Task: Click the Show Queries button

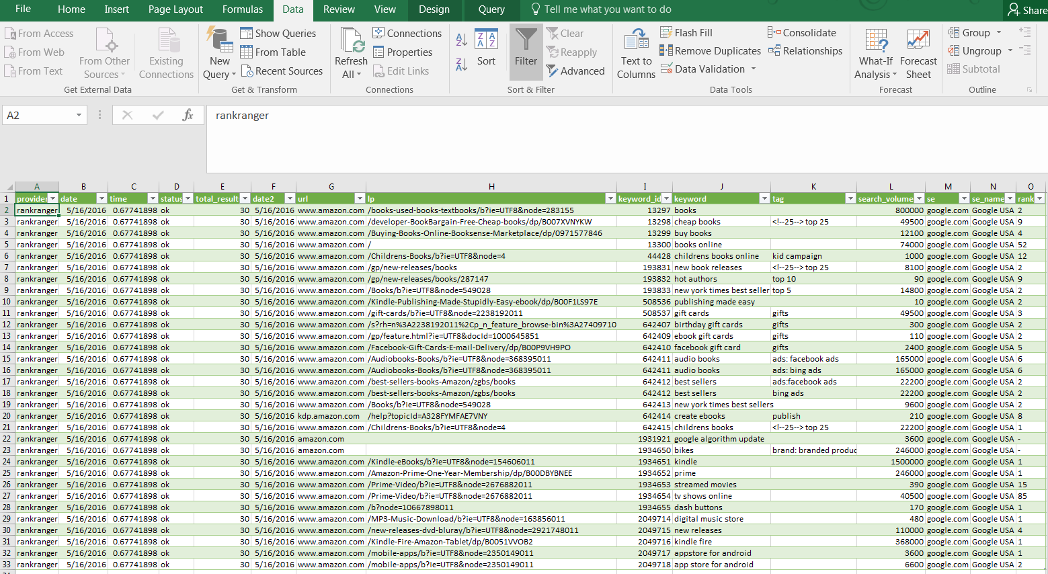Action: point(278,33)
